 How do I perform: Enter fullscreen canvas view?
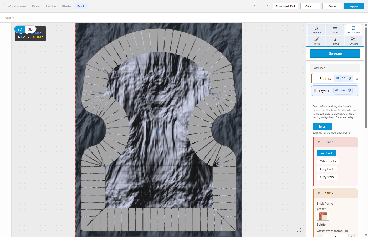pos(299,230)
